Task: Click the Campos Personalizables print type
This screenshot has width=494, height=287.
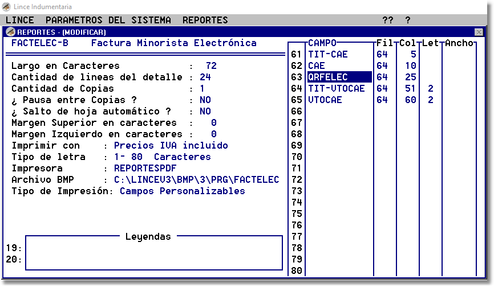Action: coord(182,191)
